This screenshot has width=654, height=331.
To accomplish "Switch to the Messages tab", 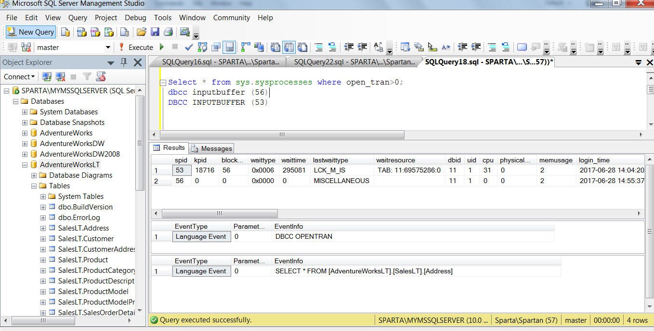I will tap(211, 148).
